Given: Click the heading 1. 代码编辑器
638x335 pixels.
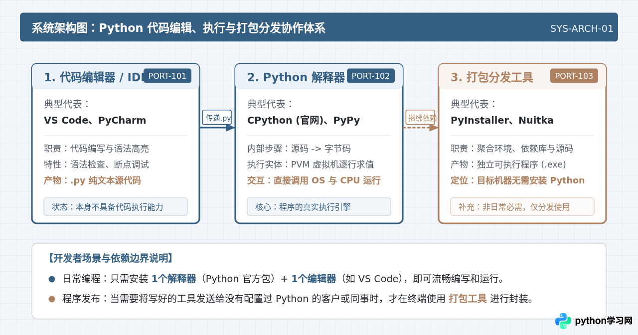Looking at the screenshot, I should tap(93, 77).
